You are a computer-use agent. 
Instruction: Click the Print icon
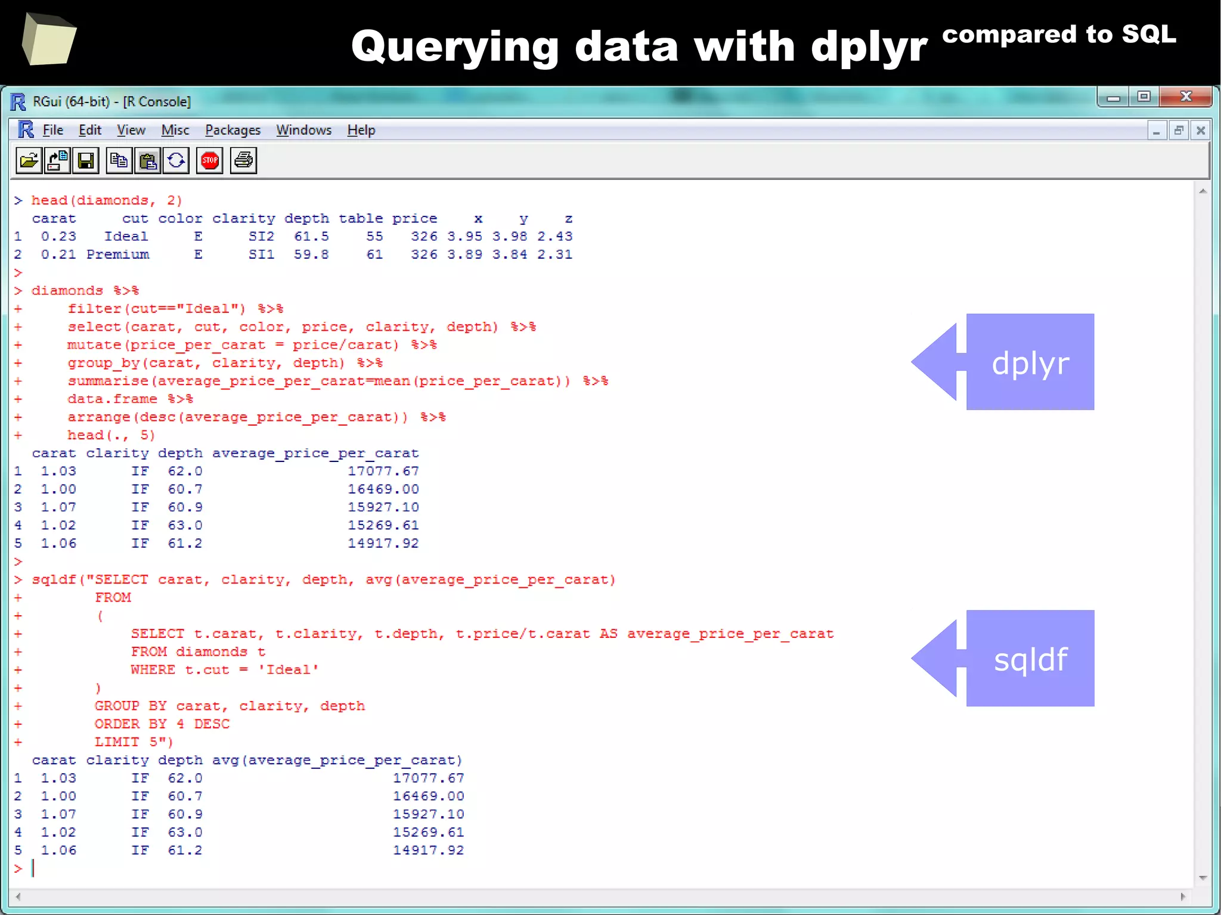tap(244, 160)
